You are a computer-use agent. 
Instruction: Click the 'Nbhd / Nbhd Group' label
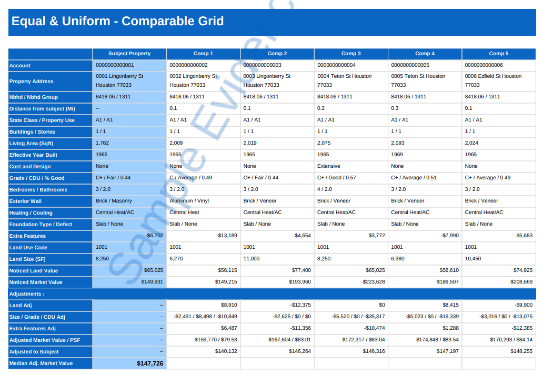(x=34, y=97)
